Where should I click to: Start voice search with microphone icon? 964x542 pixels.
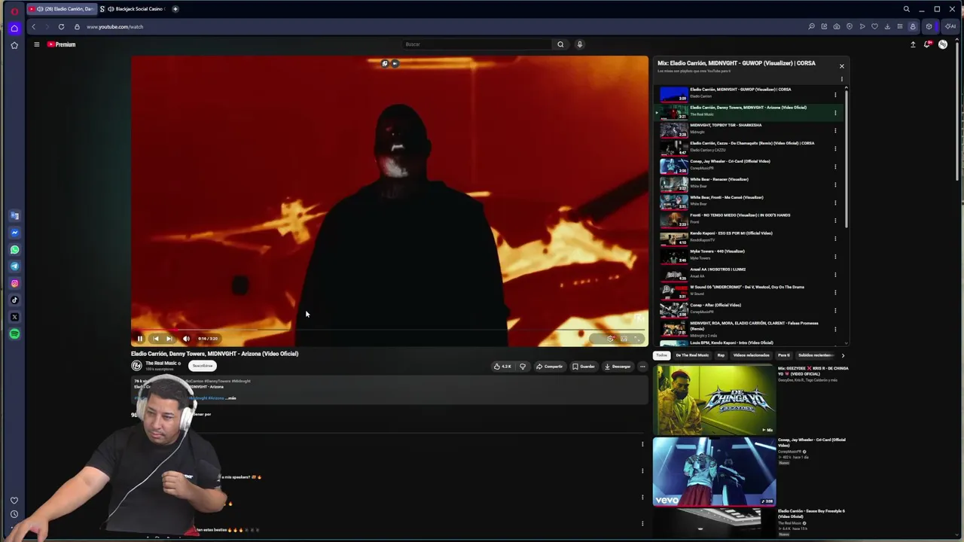pos(579,44)
